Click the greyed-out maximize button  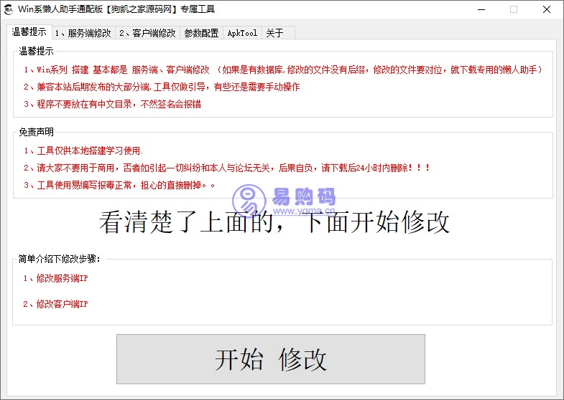point(514,9)
